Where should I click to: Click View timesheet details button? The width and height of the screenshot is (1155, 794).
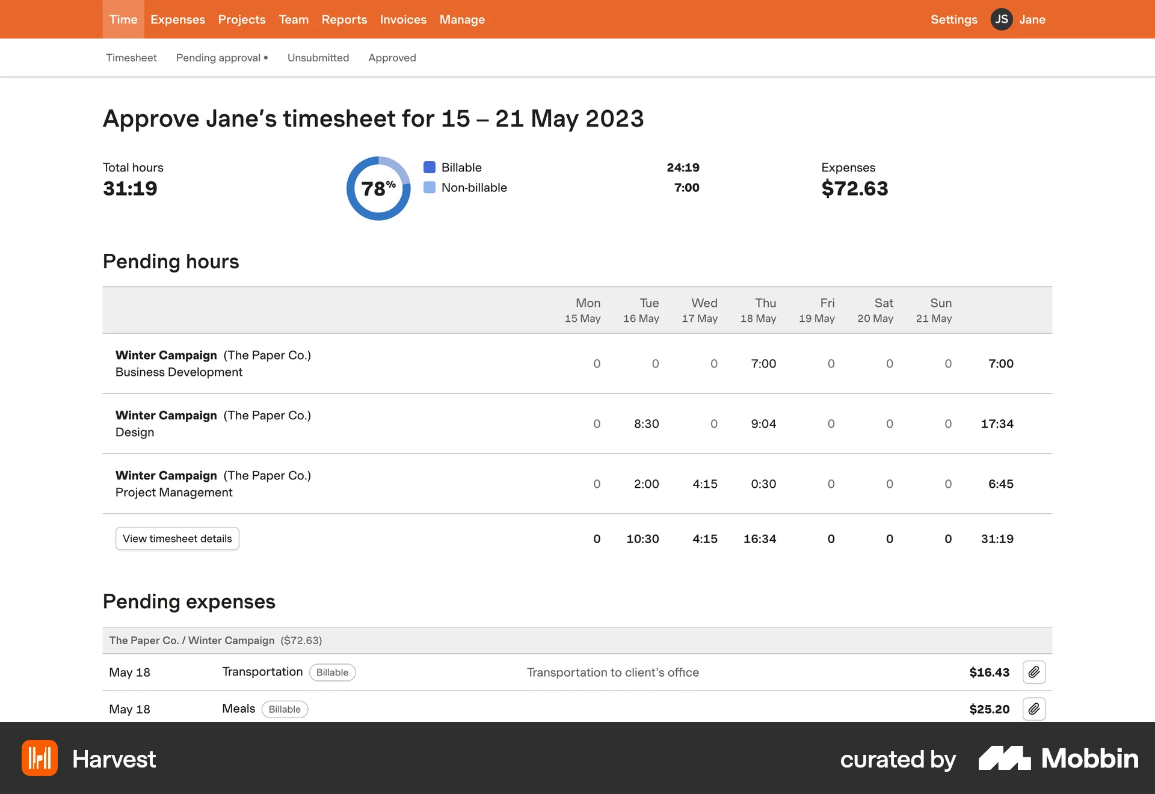(177, 538)
